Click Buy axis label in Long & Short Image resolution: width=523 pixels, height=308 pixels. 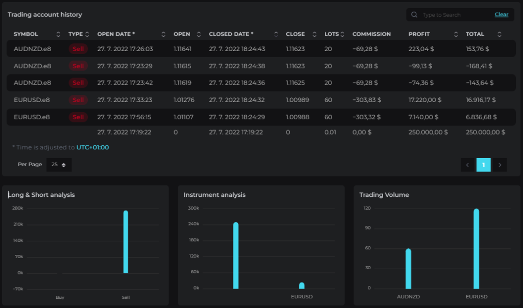pos(60,297)
